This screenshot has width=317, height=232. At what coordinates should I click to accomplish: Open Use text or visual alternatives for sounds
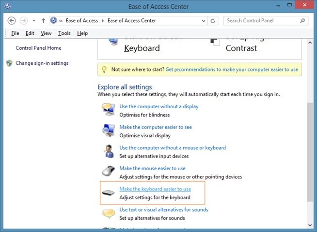(x=164, y=210)
